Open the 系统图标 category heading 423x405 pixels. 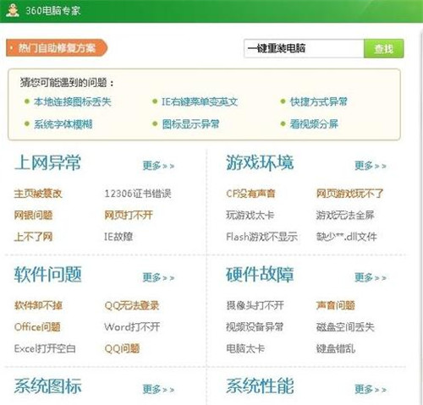tap(48, 386)
